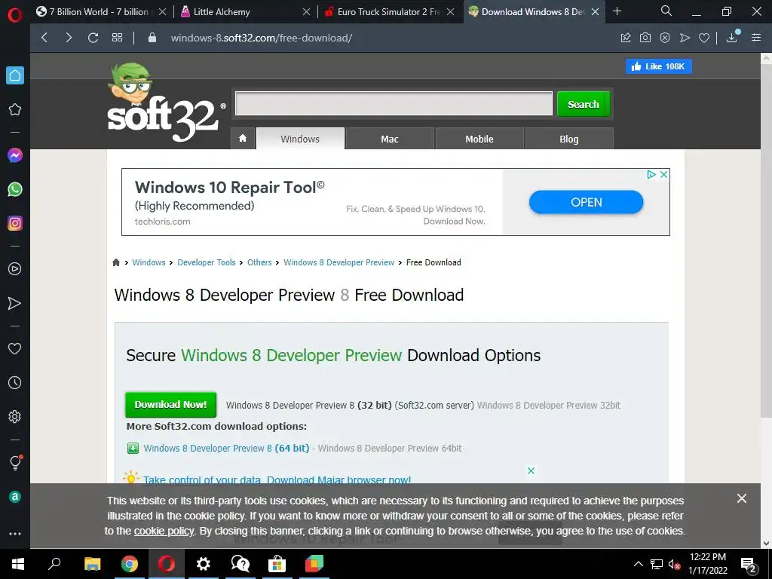Go to Soft32 home via house tab
The image size is (772, 579).
coord(243,139)
